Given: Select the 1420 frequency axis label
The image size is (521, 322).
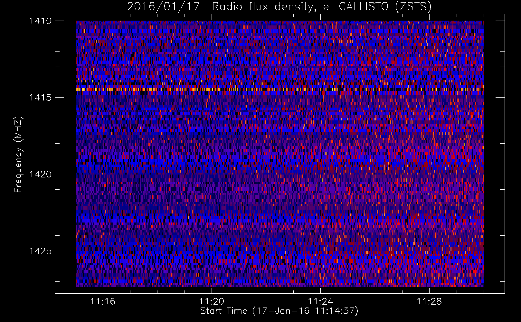Looking at the screenshot, I should [x=40, y=174].
